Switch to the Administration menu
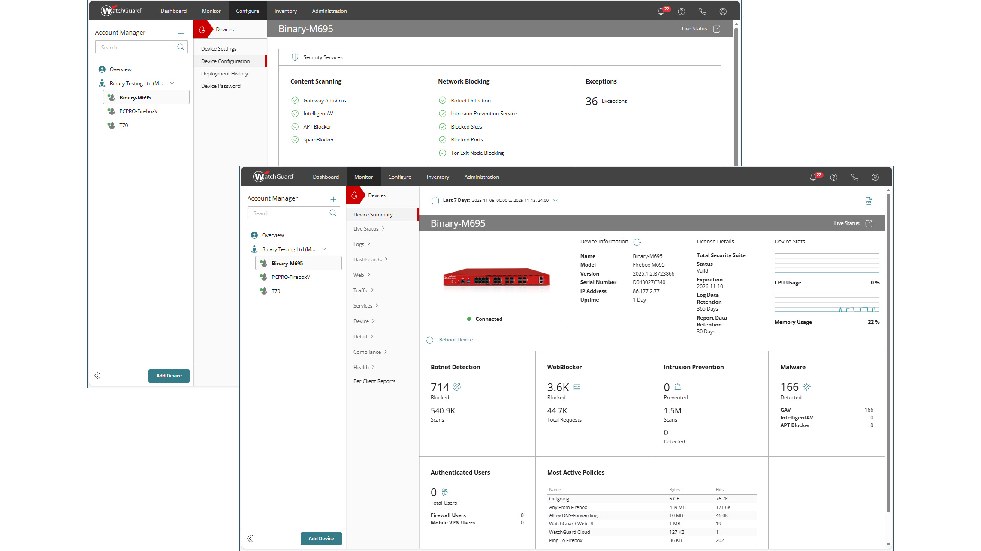This screenshot has height=551, width=981. [x=482, y=177]
